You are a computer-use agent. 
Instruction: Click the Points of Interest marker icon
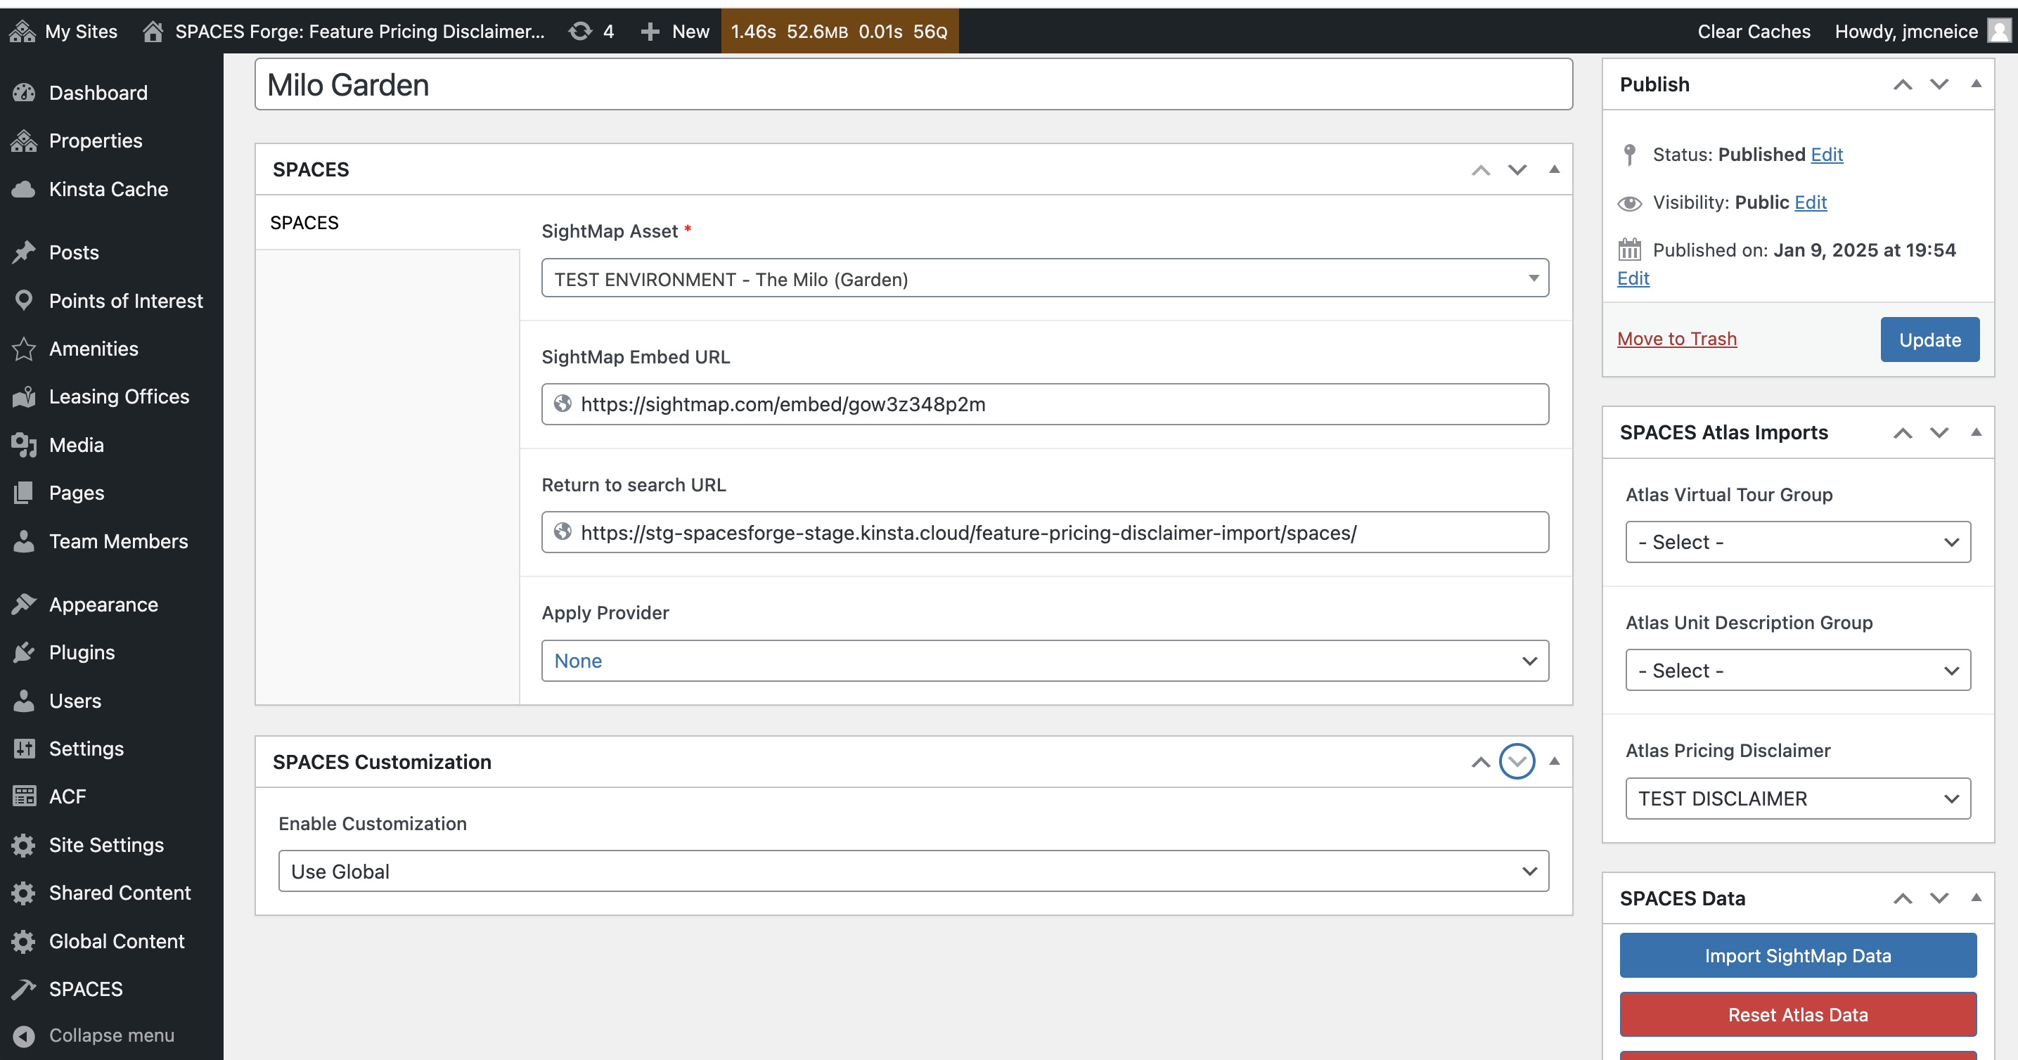coord(25,301)
